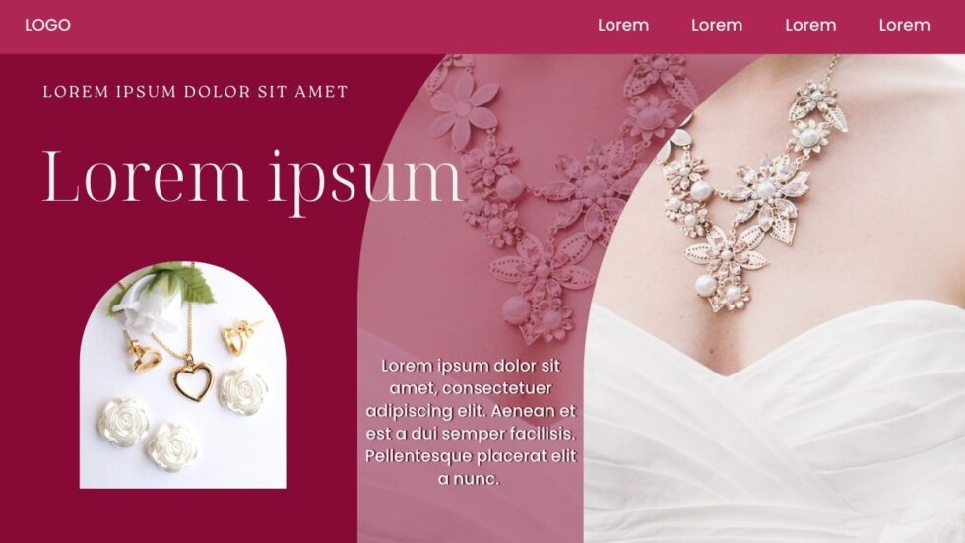Open the first Lorem navigation link
This screenshot has height=543, width=965.
[x=622, y=25]
